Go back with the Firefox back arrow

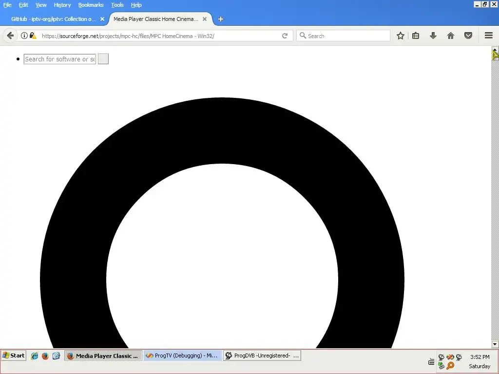point(10,36)
